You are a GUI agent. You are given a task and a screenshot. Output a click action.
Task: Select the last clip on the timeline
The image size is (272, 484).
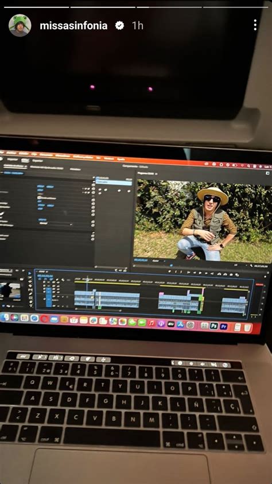pyautogui.click(x=234, y=304)
